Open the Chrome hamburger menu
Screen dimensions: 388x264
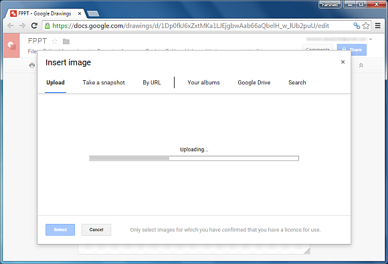point(377,25)
